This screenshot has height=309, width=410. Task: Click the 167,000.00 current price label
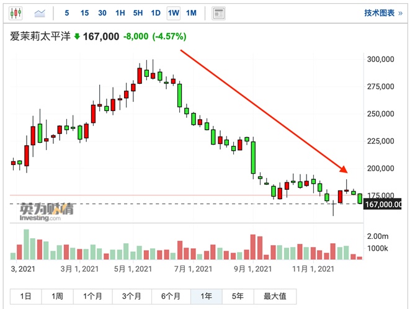pos(385,204)
